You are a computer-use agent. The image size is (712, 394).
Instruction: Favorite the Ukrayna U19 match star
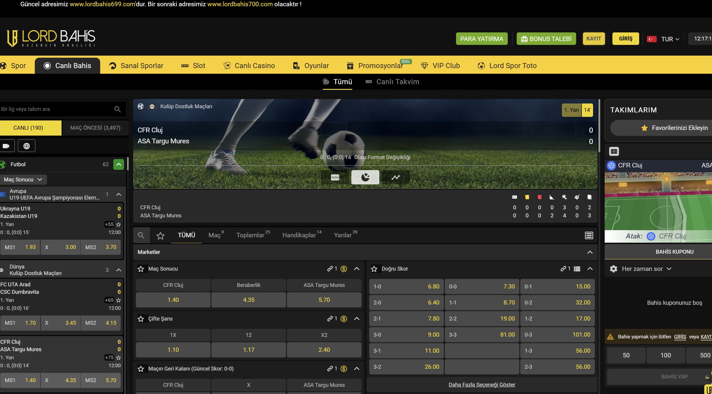click(x=119, y=225)
